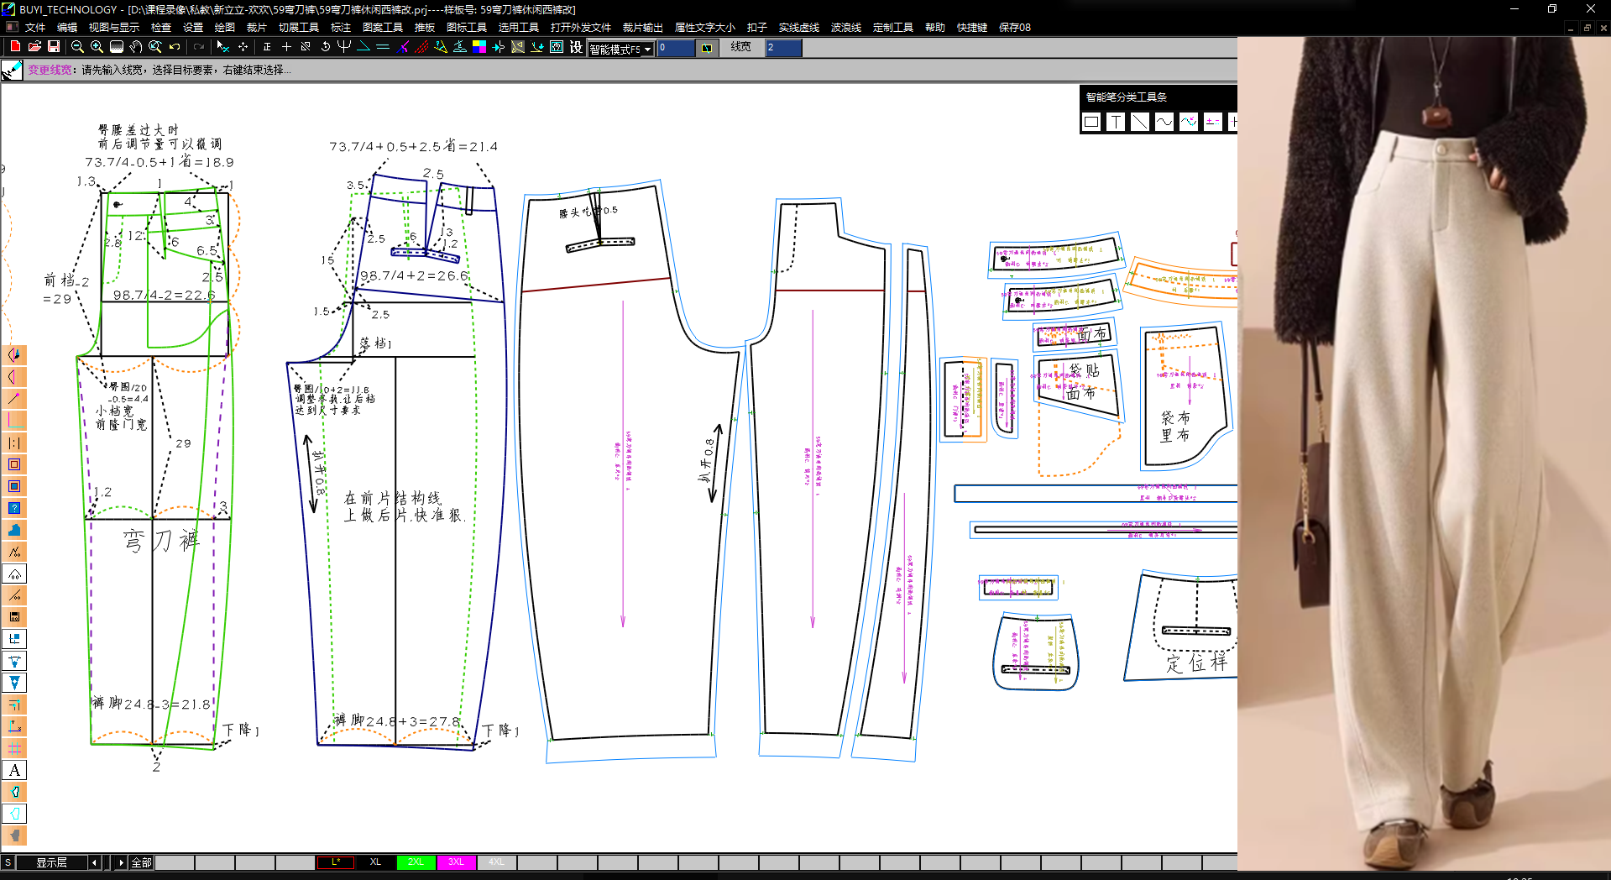Image resolution: width=1611 pixels, height=880 pixels.
Task: Click the Save floppy disk icon
Action: pyautogui.click(x=54, y=47)
